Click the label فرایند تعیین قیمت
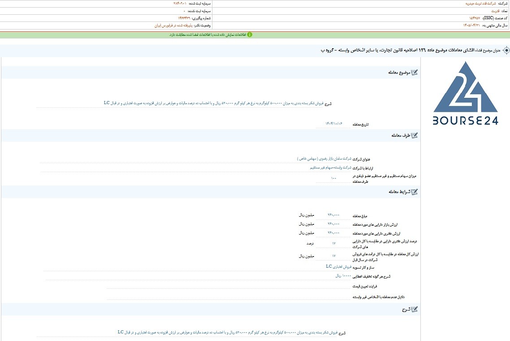Image resolution: width=510 pixels, height=341 pixels. click(365, 286)
